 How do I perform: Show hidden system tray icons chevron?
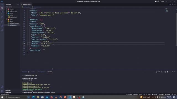coord(153,97)
